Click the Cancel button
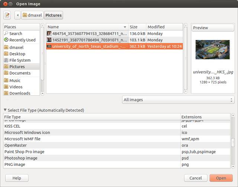 (x=196, y=178)
